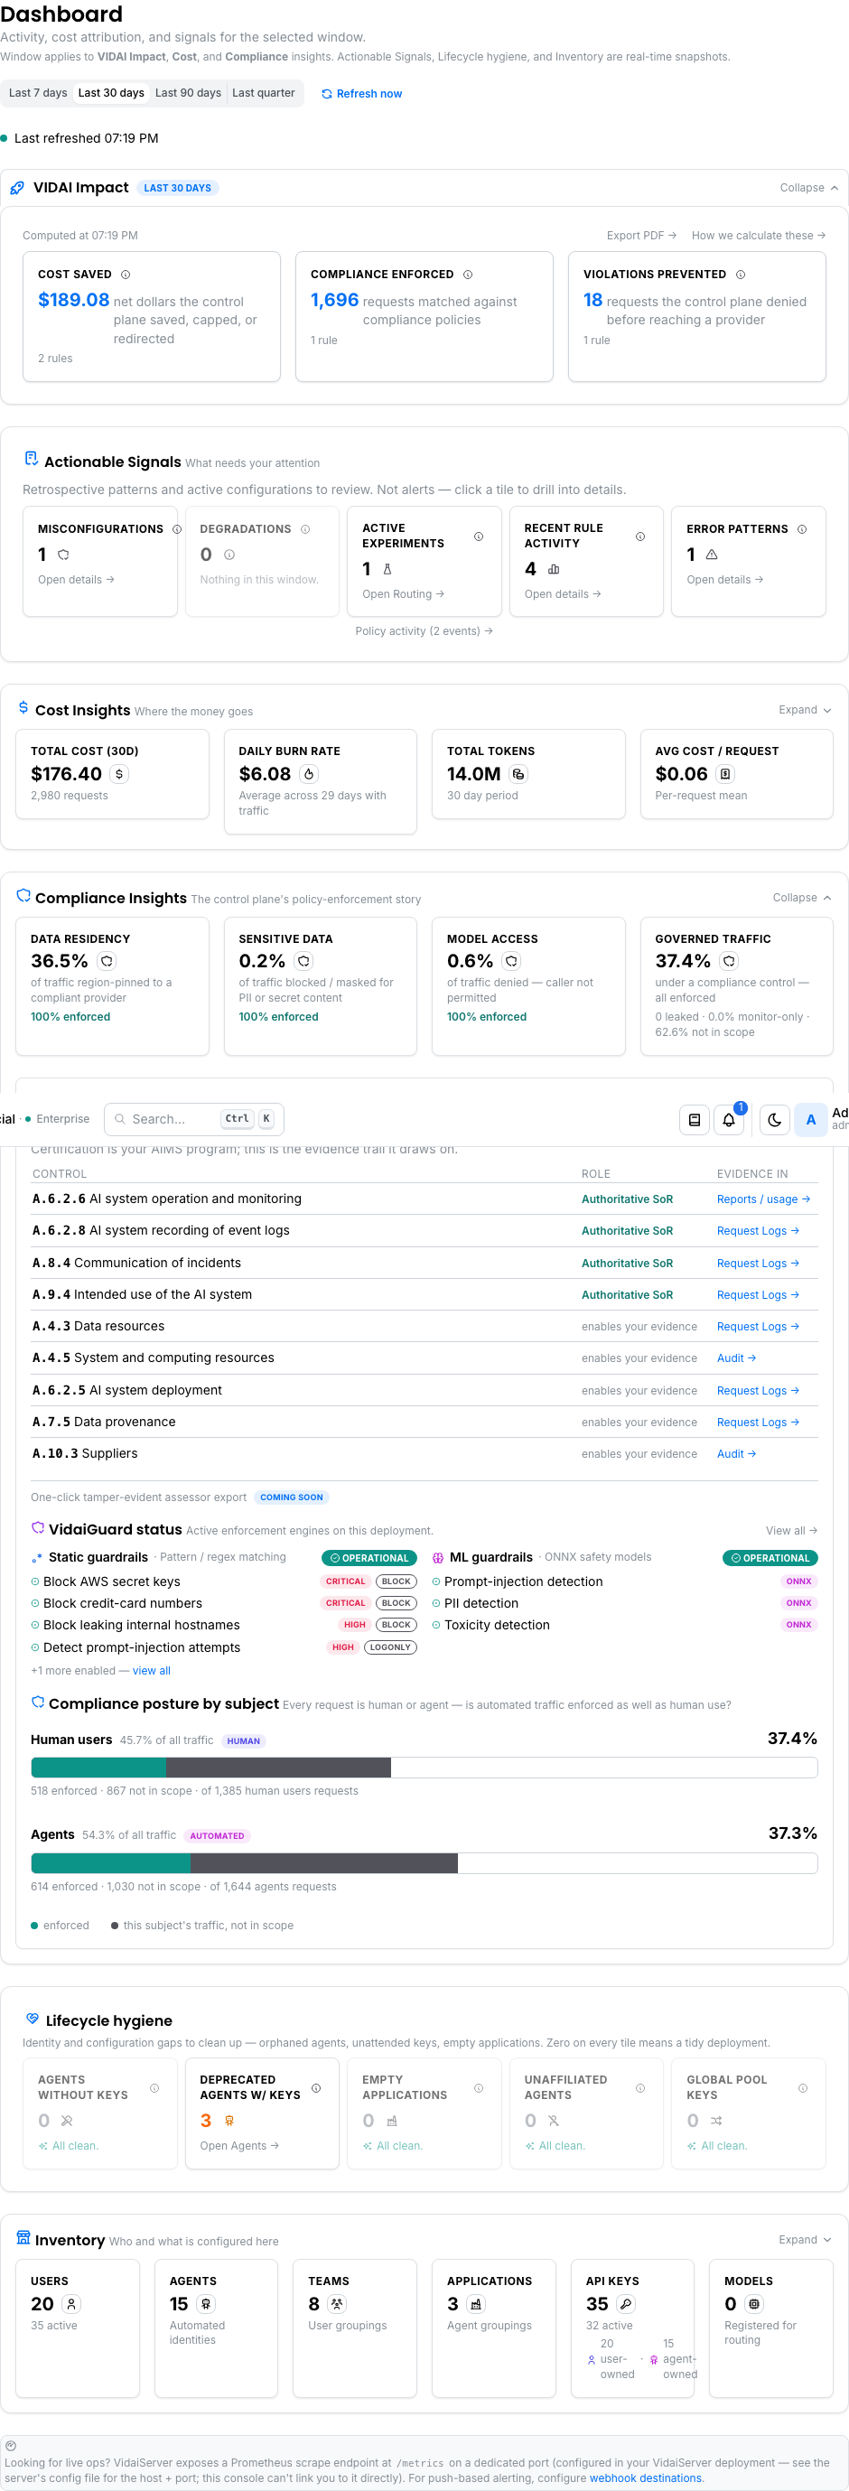Follow the webhook destinations link
Screen dimensions: 849x2491
pyautogui.click(x=646, y=2477)
